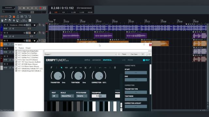This screenshot has width=209, height=117.
Task: Open the Program 1 preset dropdown
Action: [81, 54]
